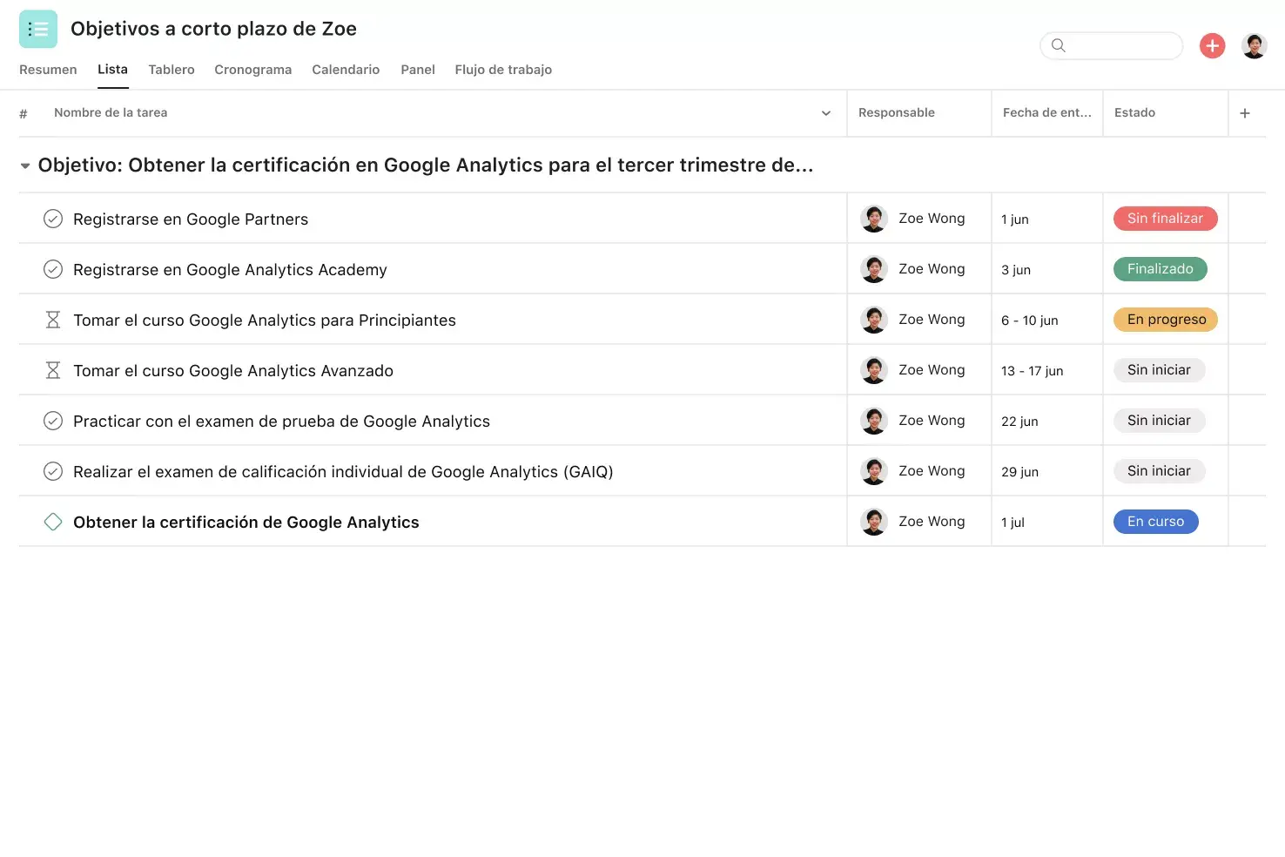Select the Lista tab
This screenshot has width=1285, height=857.
tap(112, 70)
